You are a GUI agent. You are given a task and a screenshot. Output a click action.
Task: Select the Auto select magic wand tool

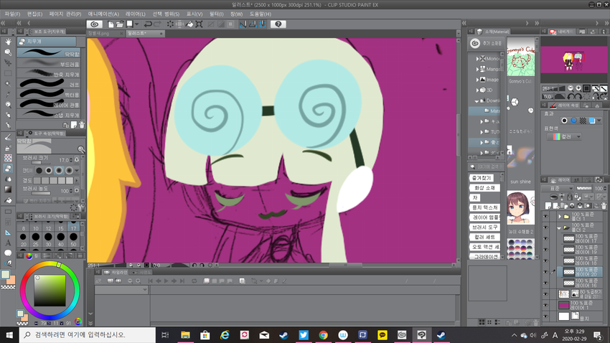(8, 84)
